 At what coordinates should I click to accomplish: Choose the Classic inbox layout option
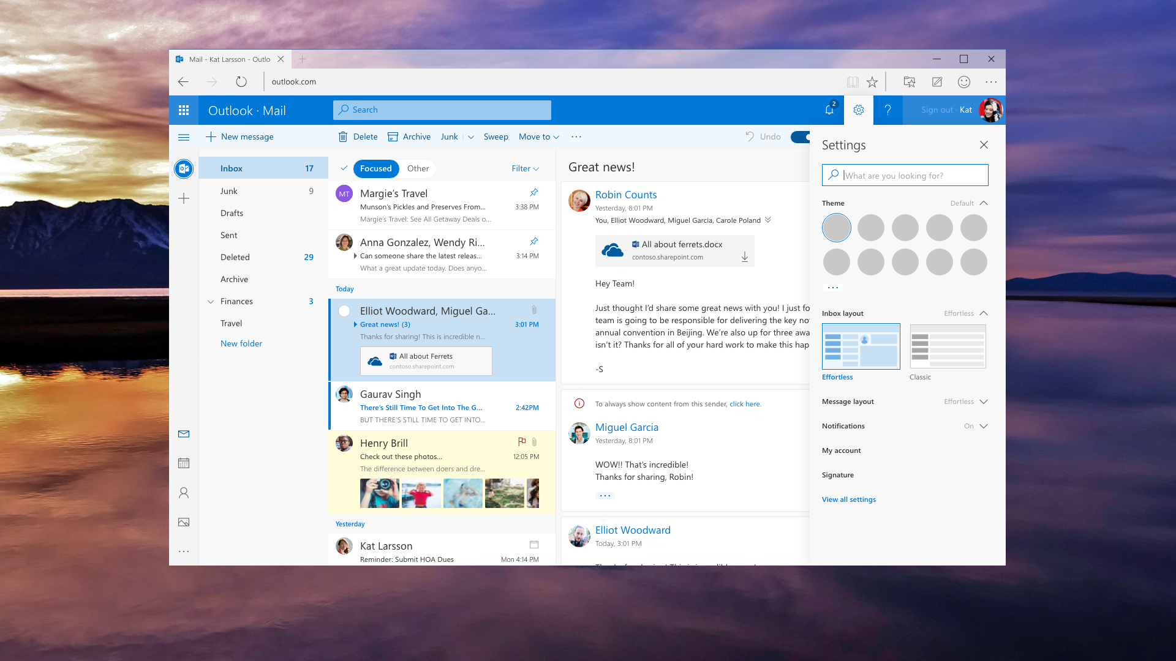click(x=948, y=346)
